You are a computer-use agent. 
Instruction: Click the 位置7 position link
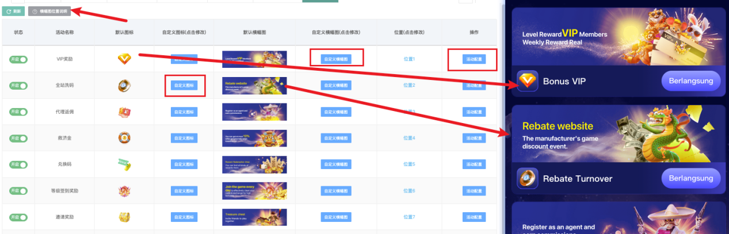[x=409, y=217]
